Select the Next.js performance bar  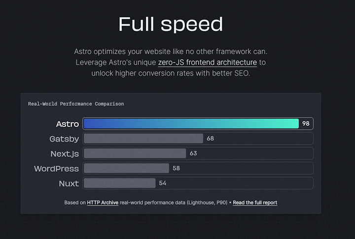point(135,153)
